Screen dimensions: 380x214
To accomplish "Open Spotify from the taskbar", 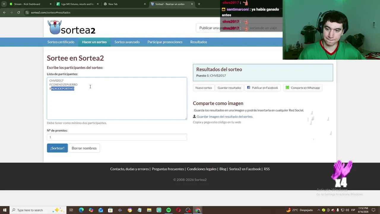I will [169, 210].
